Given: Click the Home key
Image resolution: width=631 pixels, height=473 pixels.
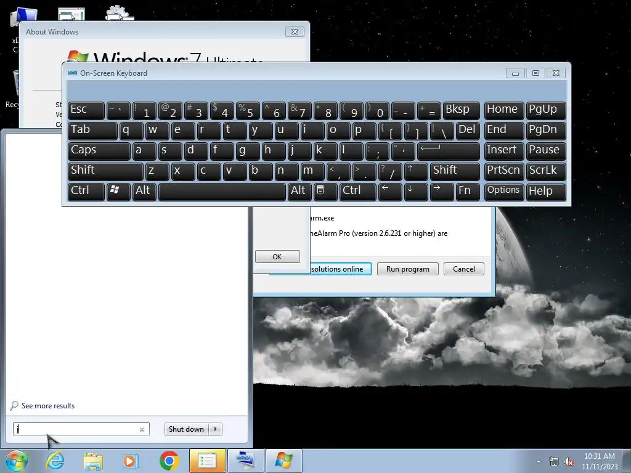Looking at the screenshot, I should [x=504, y=111].
